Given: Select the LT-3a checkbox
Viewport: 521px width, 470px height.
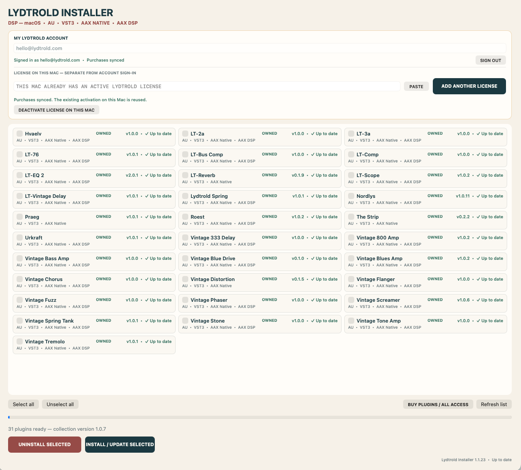Looking at the screenshot, I should click(x=351, y=134).
